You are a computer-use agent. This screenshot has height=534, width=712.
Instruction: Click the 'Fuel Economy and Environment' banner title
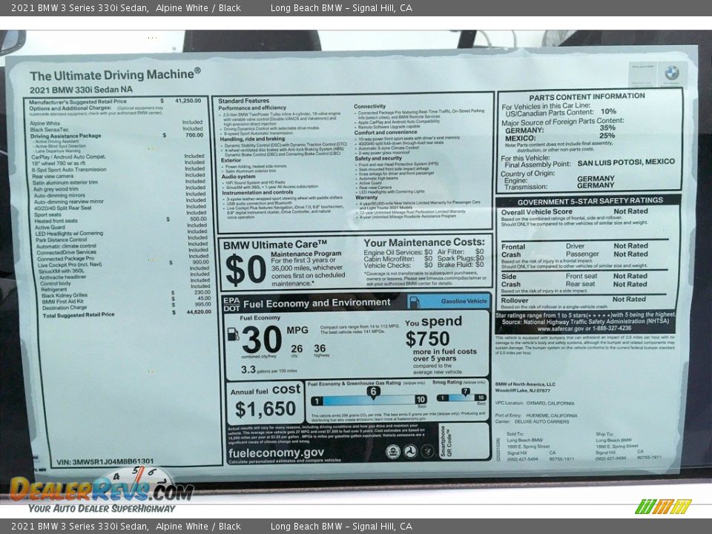click(317, 303)
